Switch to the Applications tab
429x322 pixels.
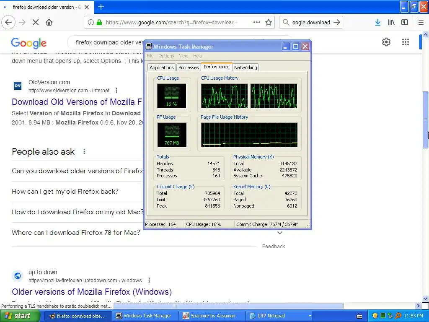click(x=161, y=68)
